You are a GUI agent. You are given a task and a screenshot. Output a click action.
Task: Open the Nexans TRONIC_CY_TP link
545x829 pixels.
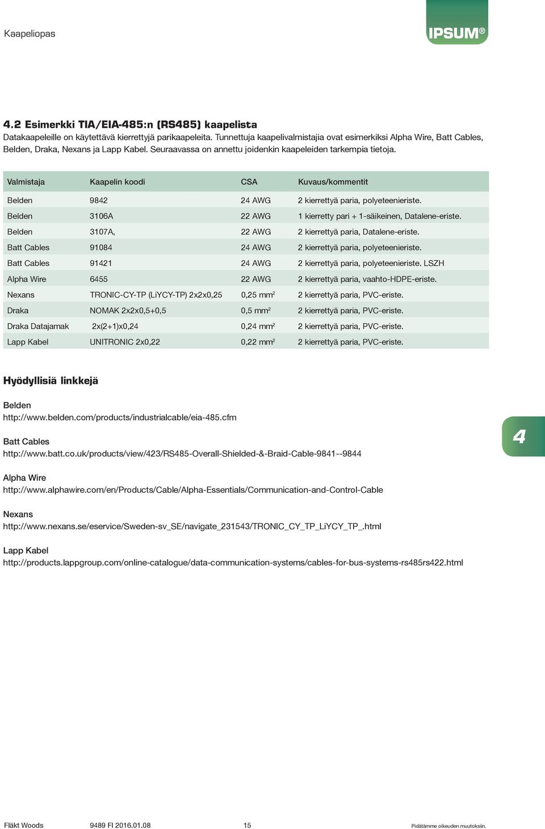(192, 526)
